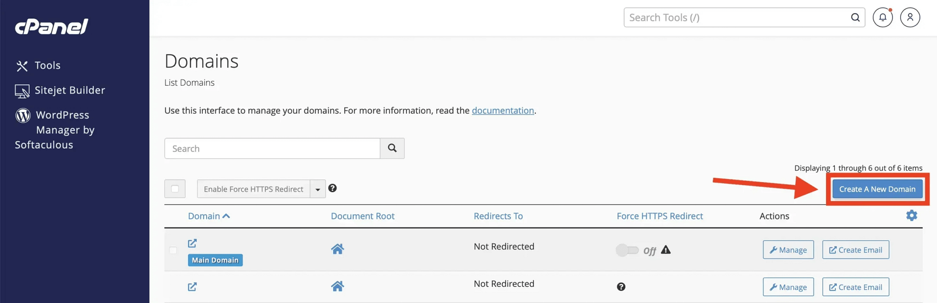Open home document root of main domain
This screenshot has width=937, height=303.
(338, 249)
